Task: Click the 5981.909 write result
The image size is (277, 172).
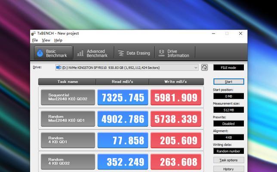Action: pos(176,97)
